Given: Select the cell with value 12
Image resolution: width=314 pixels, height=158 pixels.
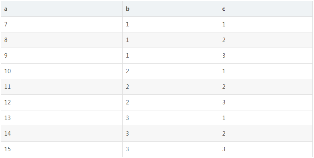Looking at the screenshot, I should click(62, 102).
